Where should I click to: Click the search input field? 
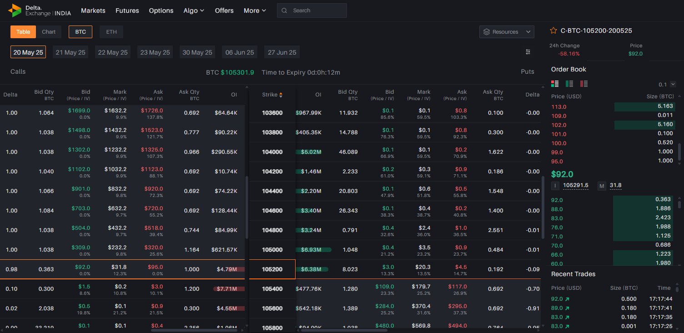click(312, 10)
